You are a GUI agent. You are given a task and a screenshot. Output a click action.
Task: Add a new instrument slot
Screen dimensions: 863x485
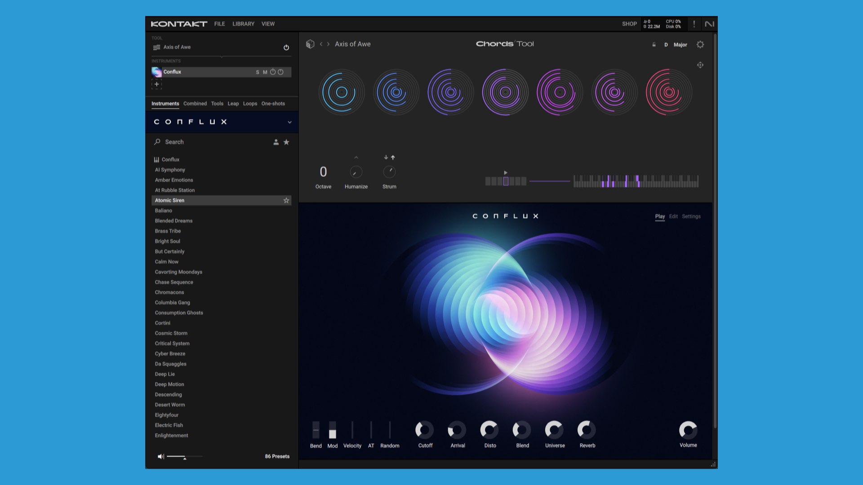[x=157, y=84]
